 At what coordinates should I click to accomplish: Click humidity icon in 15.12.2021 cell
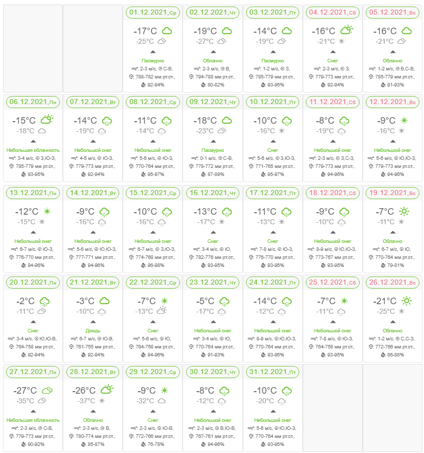point(143,265)
